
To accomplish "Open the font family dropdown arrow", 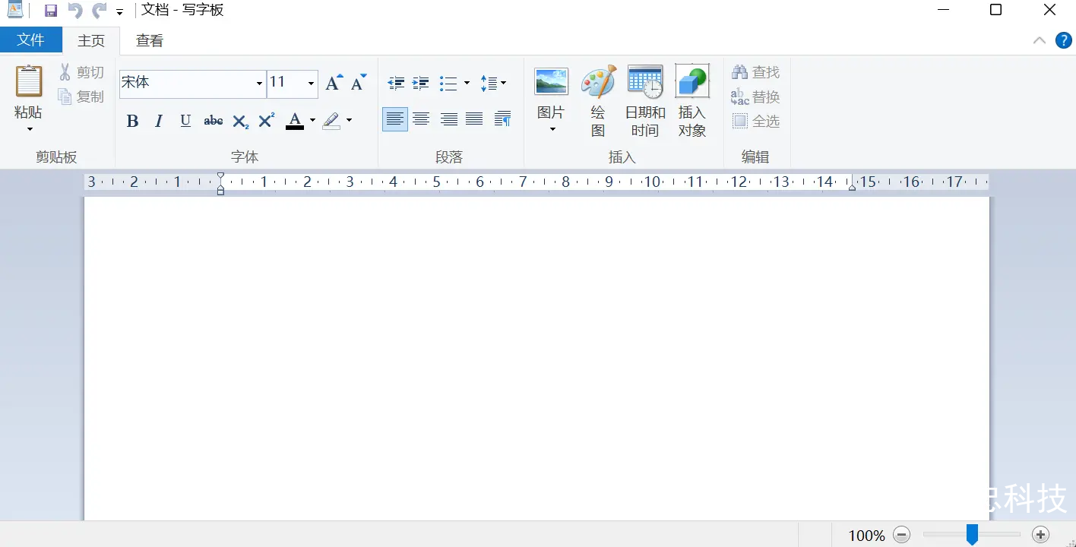I will pyautogui.click(x=259, y=84).
